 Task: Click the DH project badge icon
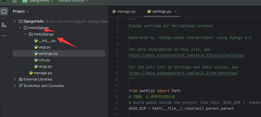(x=25, y=1)
